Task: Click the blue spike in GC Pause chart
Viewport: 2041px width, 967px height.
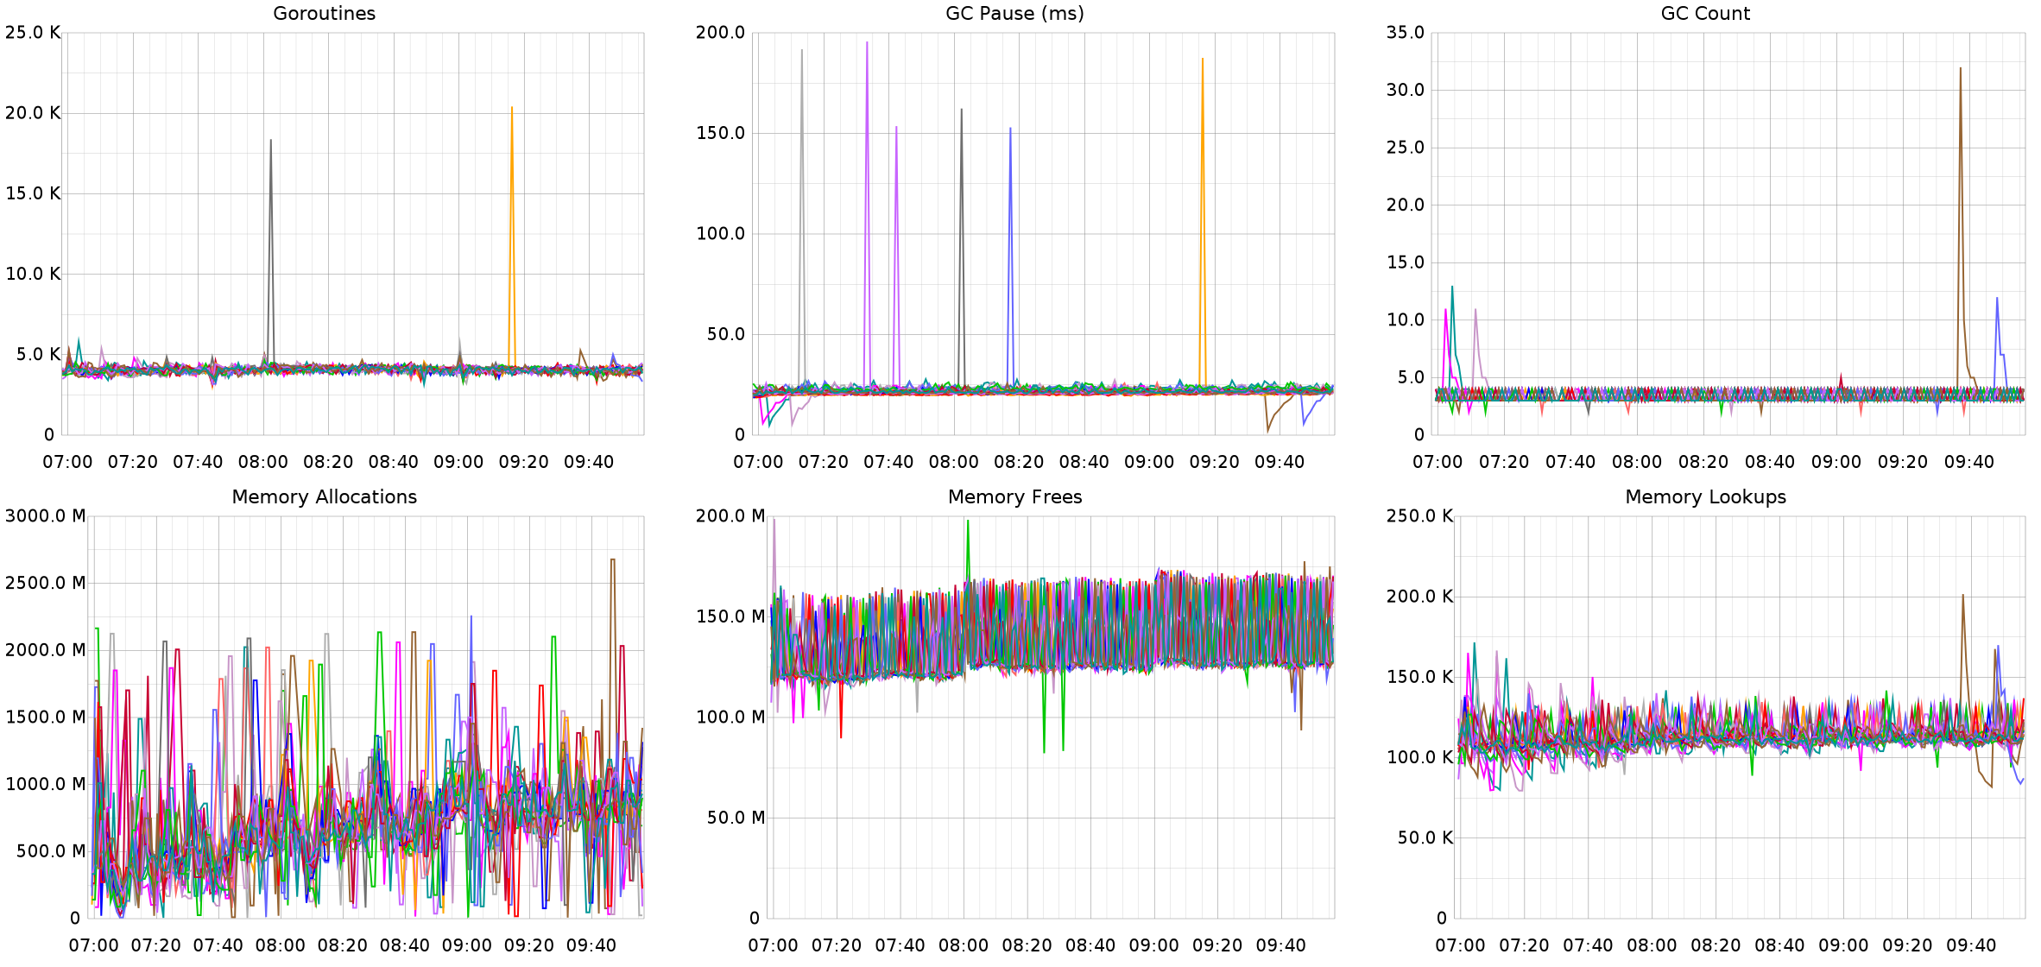Action: 1010,130
